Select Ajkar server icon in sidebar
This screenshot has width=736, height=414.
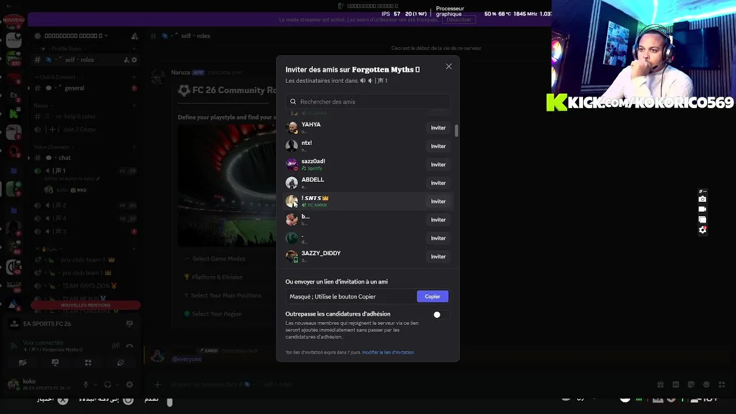pos(14,40)
